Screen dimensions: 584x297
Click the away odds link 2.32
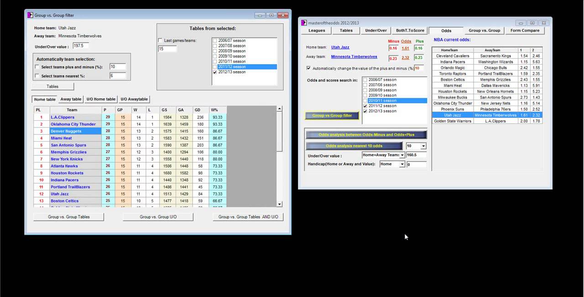[405, 58]
